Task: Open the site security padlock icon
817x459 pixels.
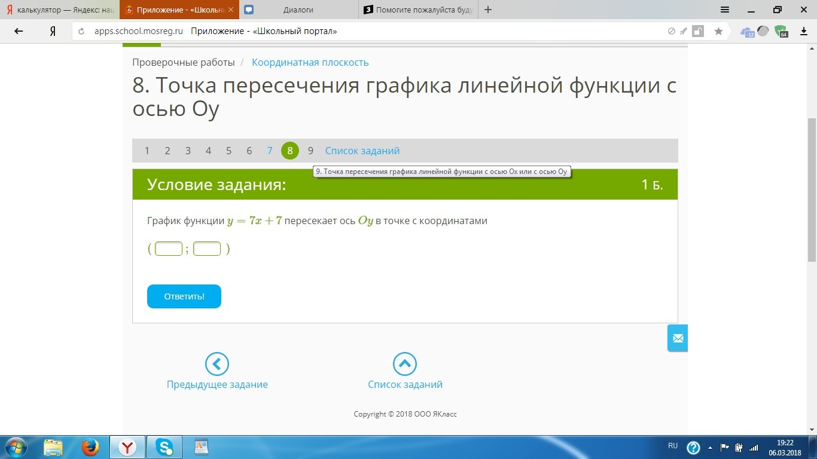Action: click(697, 31)
